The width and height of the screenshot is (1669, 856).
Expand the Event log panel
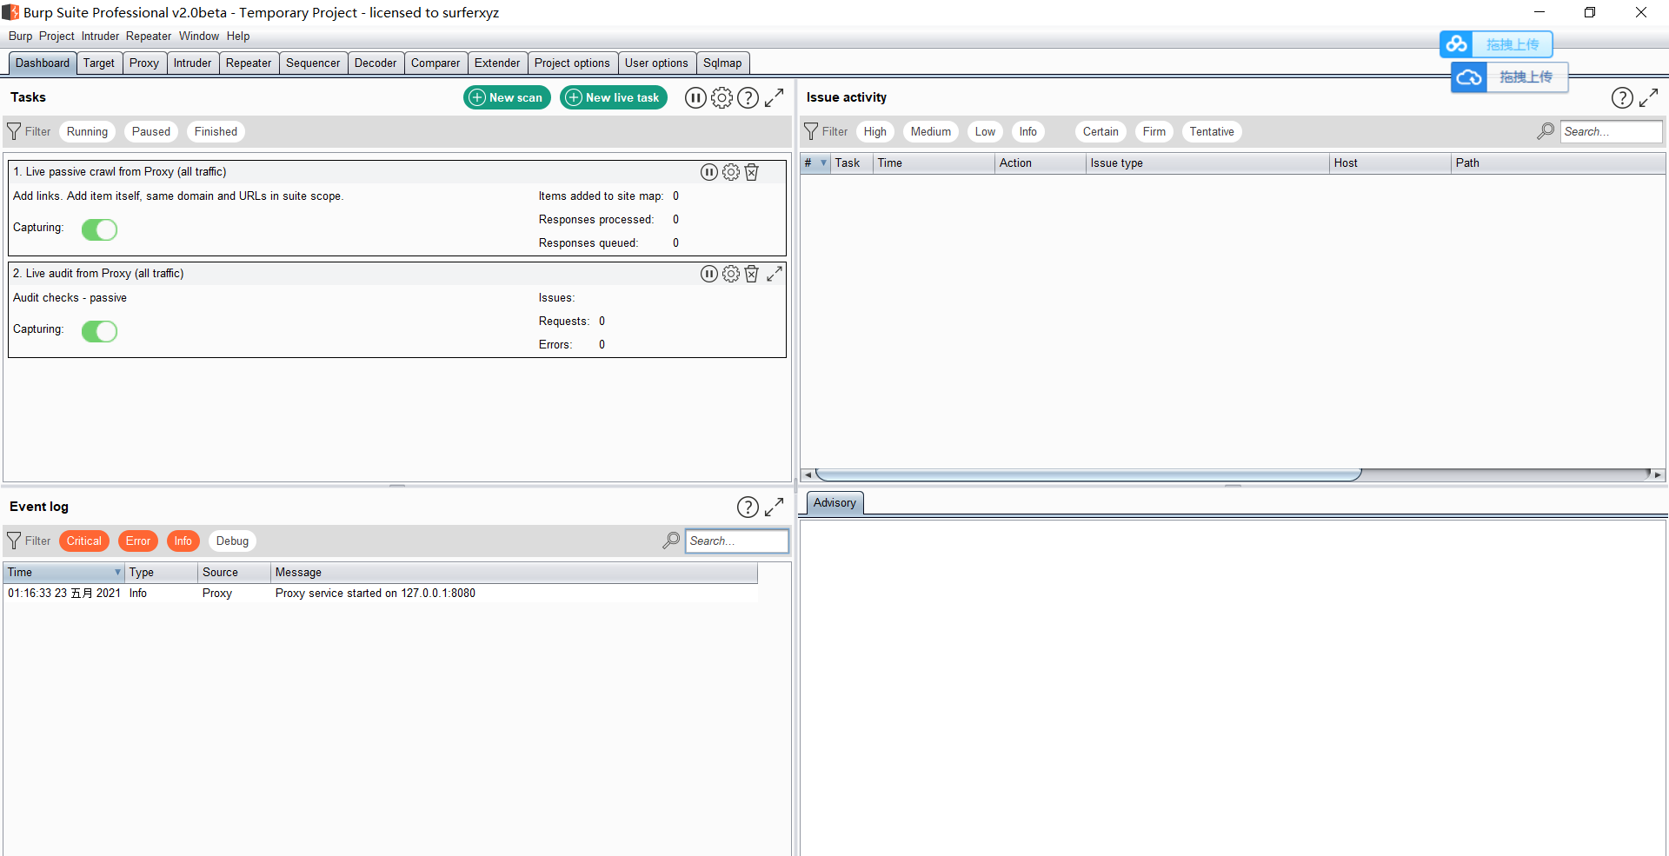[774, 507]
